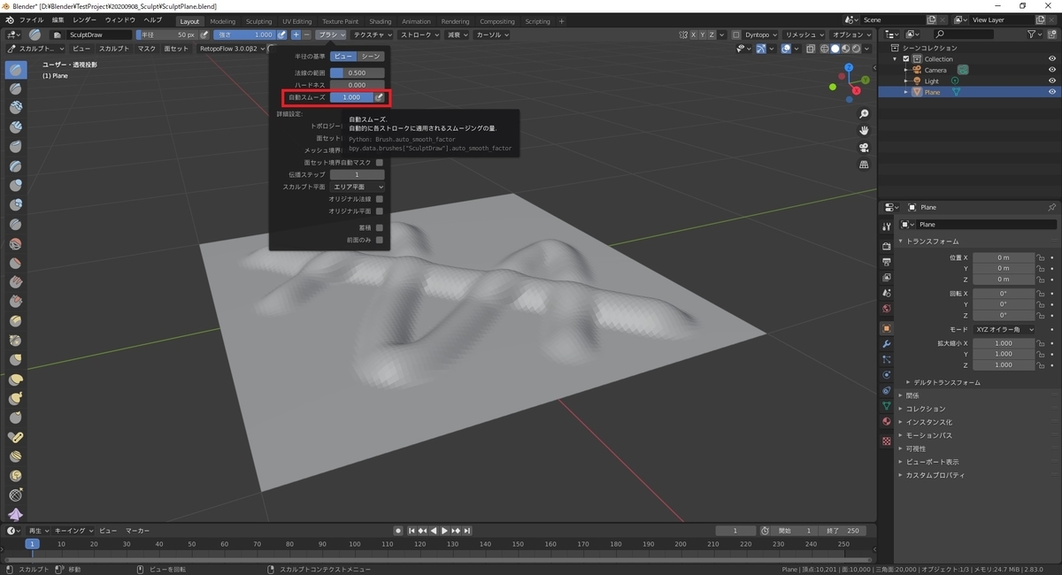Expand the Plane item in outliner
The height and width of the screenshot is (575, 1062).
click(x=905, y=92)
